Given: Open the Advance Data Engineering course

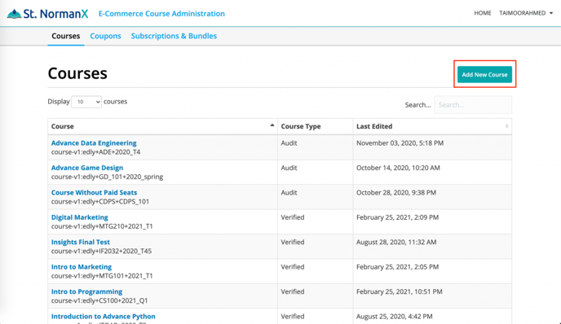Looking at the screenshot, I should tap(94, 143).
